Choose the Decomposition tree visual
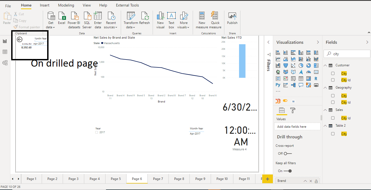The height and width of the screenshot is (190, 371). tap(293, 85)
